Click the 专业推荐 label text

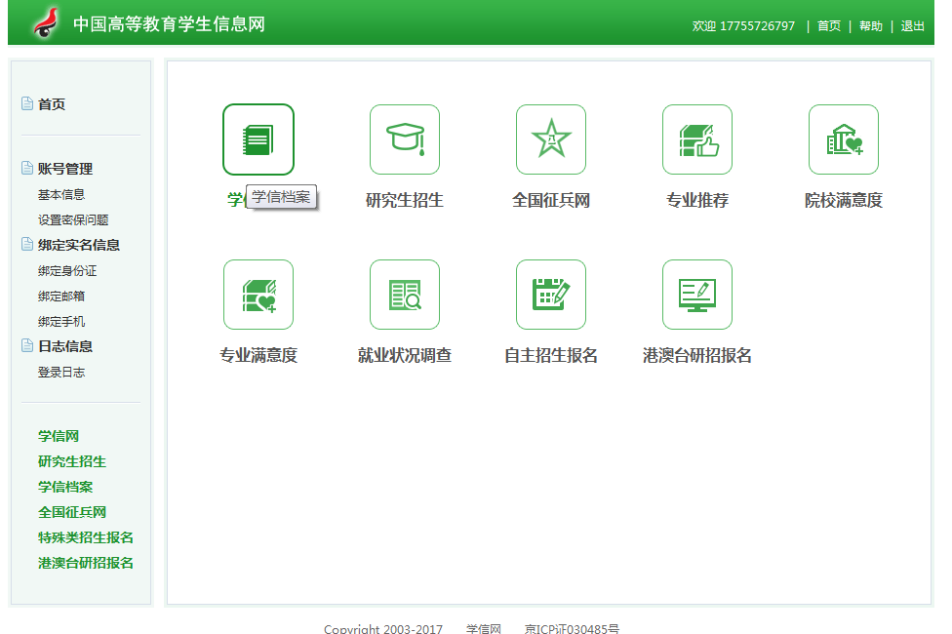point(697,200)
